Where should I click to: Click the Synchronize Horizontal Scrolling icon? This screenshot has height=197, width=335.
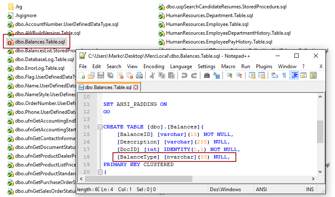261,75
